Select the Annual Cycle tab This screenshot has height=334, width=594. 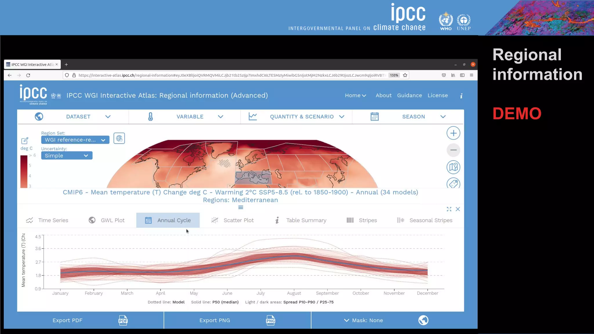168,220
